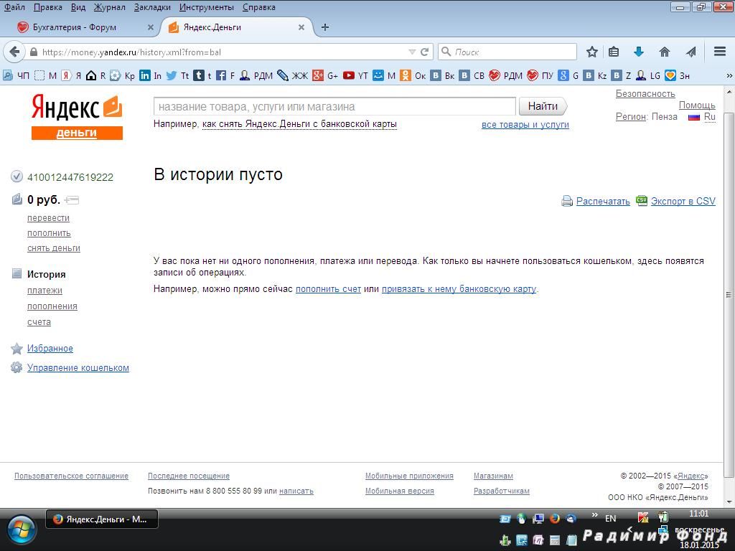
Task: Open the Инструменты menu
Action: (x=207, y=7)
